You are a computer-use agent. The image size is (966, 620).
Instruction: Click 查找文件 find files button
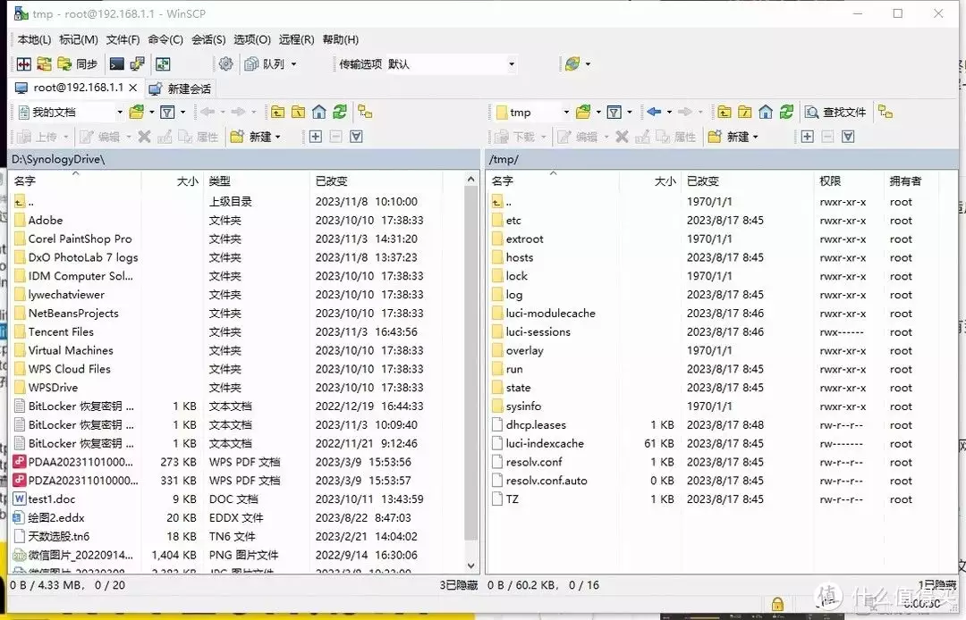(835, 113)
